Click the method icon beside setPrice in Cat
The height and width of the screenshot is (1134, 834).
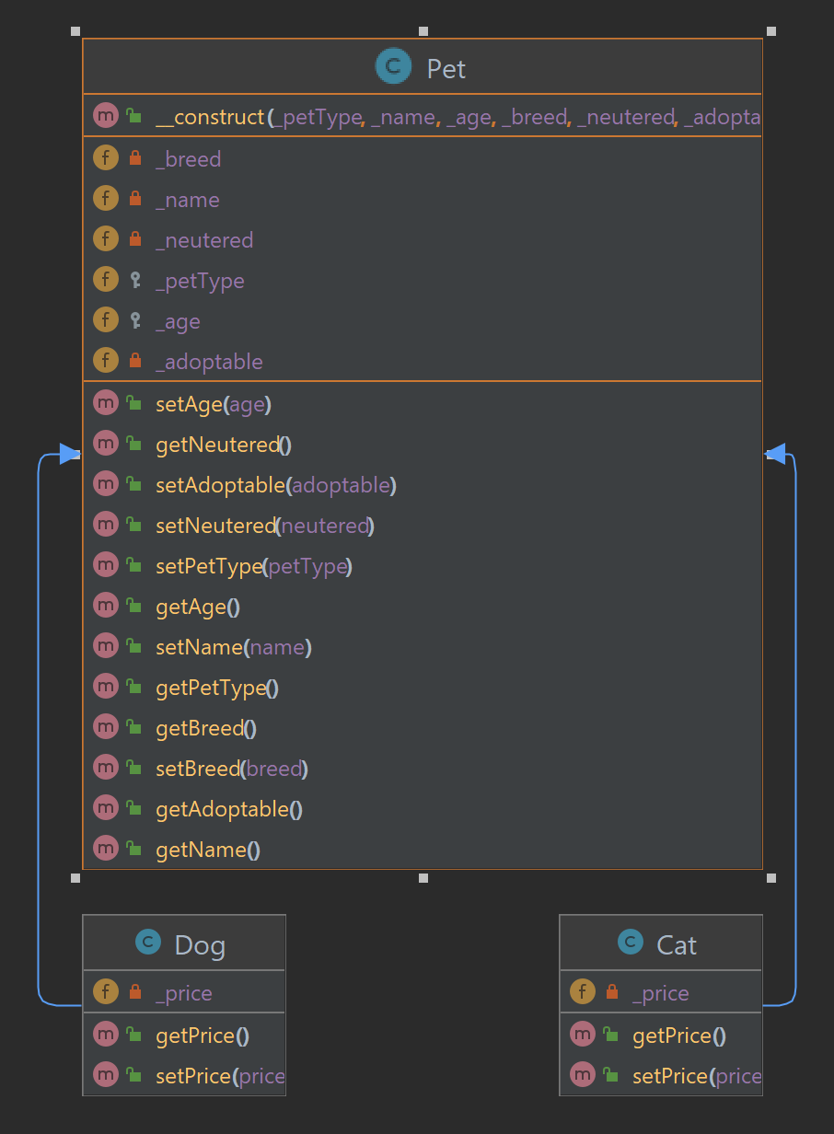(x=584, y=1075)
